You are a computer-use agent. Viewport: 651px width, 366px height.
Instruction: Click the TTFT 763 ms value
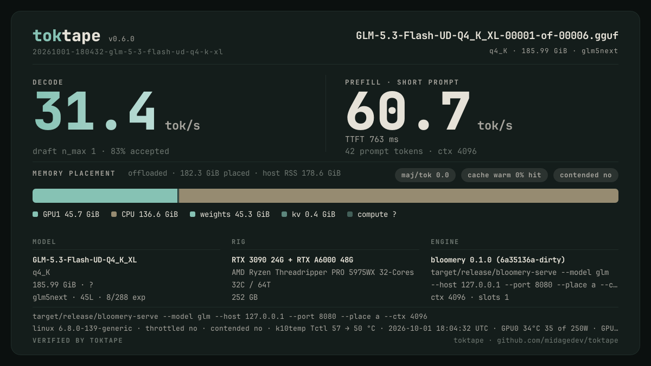372,139
